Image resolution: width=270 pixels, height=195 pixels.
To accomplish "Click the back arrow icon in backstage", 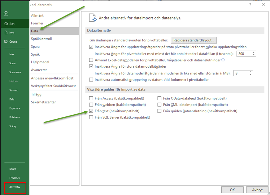I will tap(6, 14).
